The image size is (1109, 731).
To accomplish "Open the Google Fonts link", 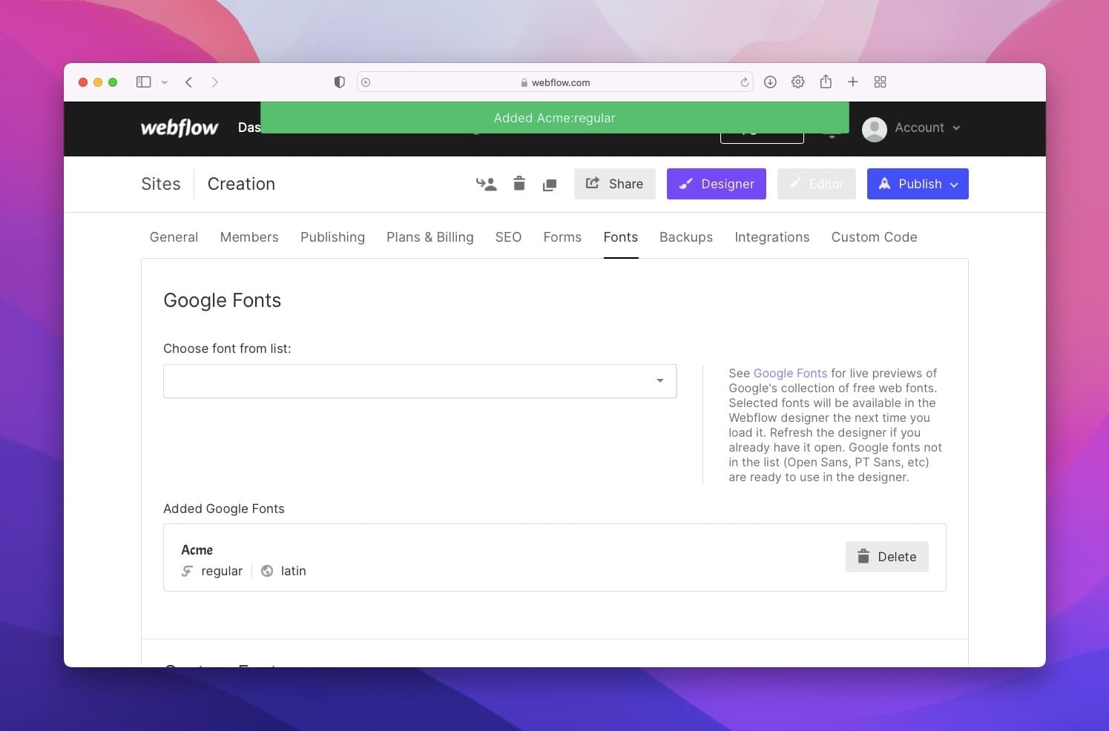I will (790, 373).
